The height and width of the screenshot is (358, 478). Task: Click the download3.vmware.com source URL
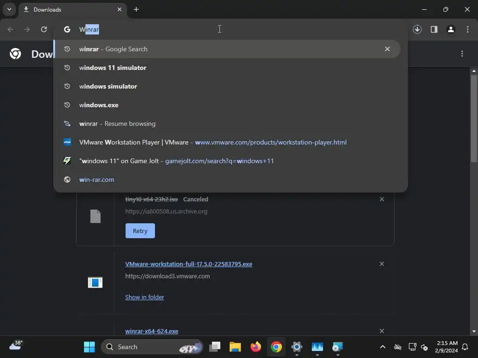tap(168, 276)
